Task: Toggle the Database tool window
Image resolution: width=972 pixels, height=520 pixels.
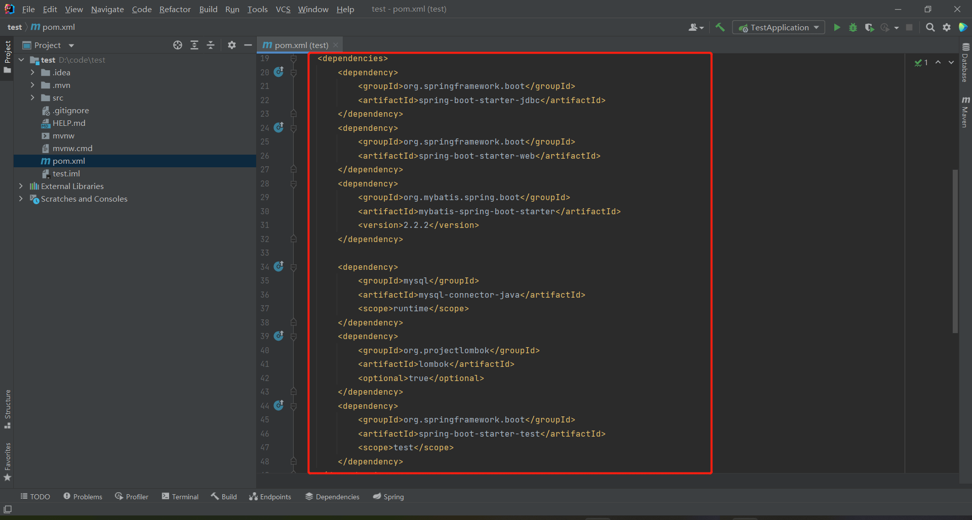Action: (965, 63)
